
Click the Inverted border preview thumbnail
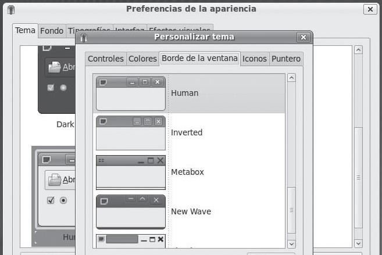(x=131, y=133)
